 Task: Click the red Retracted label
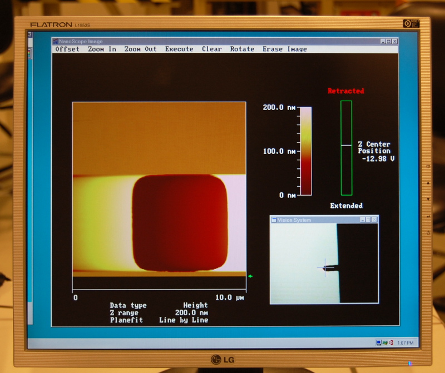click(x=345, y=91)
